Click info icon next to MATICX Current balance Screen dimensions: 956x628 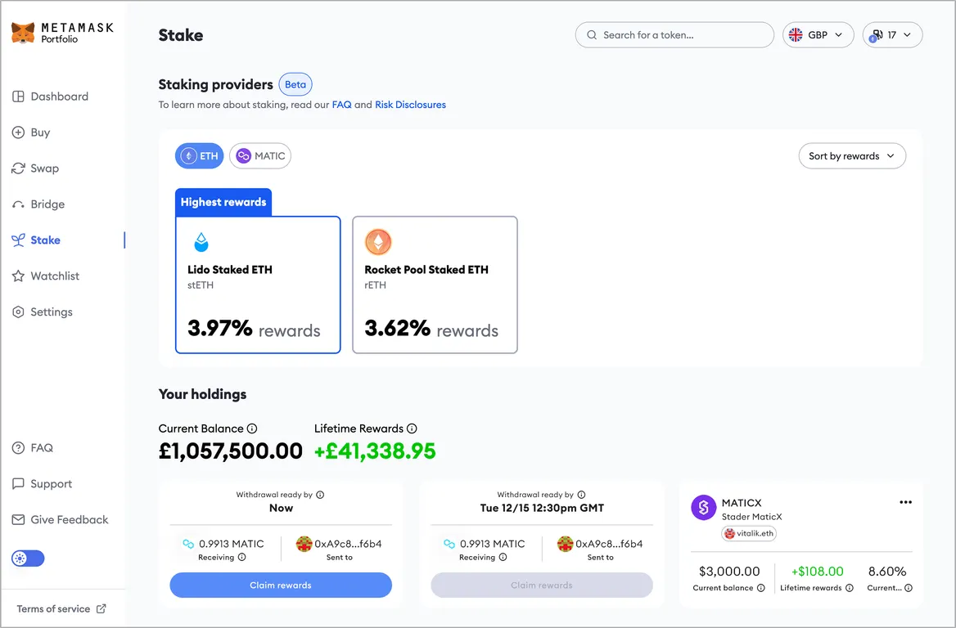tap(761, 588)
